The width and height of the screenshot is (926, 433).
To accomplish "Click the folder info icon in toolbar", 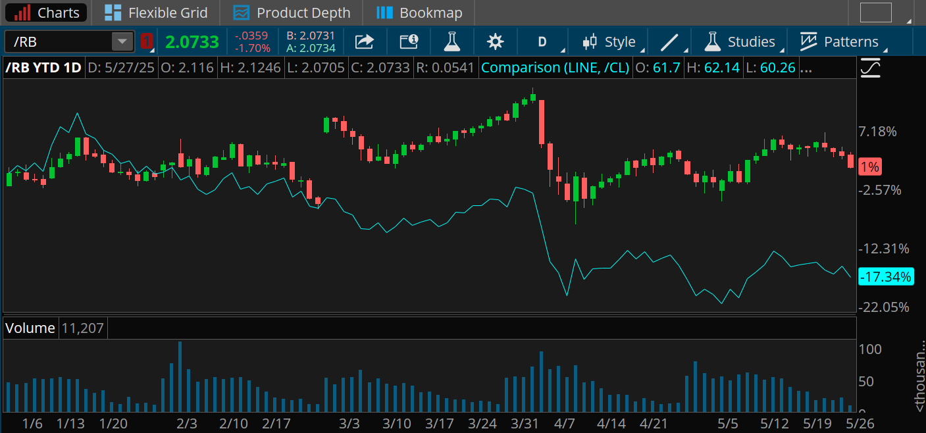I will pos(409,42).
